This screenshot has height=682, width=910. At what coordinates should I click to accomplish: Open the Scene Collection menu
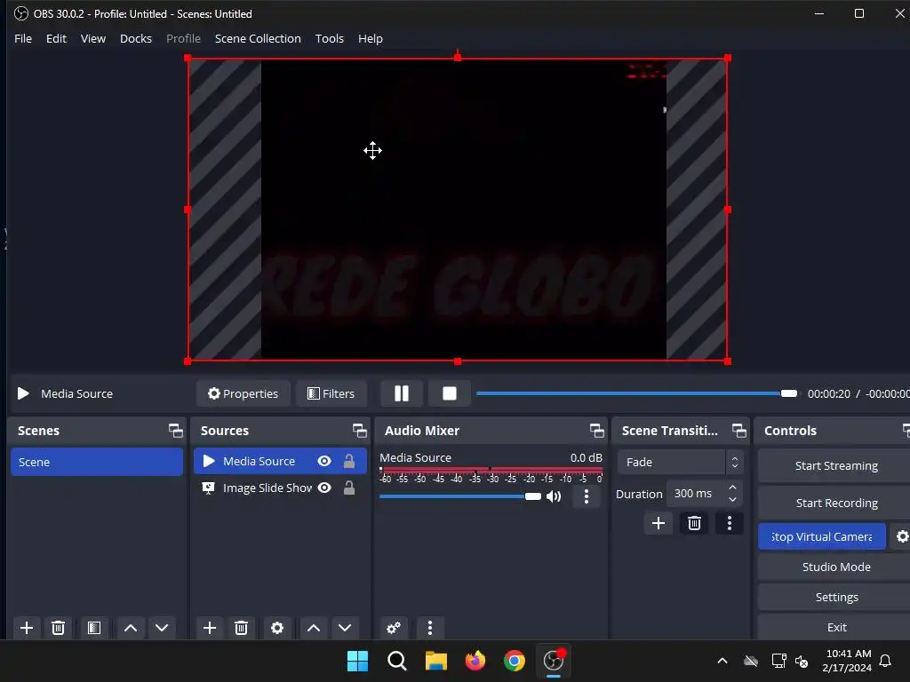(258, 38)
